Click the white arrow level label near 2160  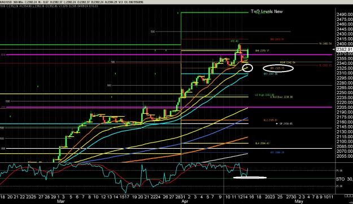pyautogui.click(x=284, y=123)
